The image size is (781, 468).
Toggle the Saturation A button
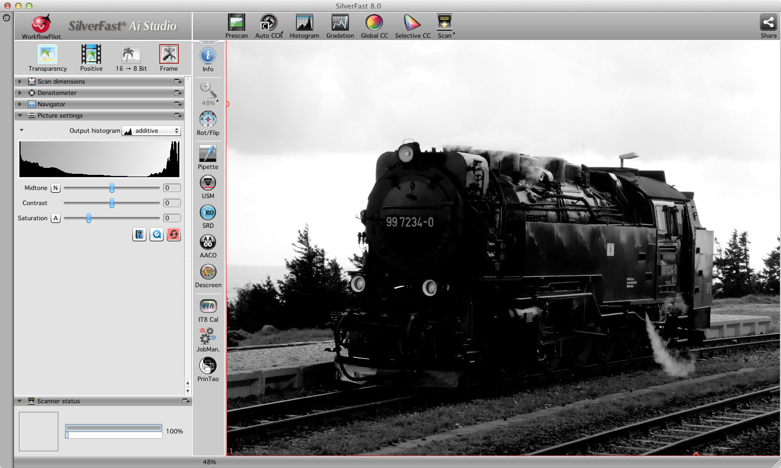[x=55, y=218]
